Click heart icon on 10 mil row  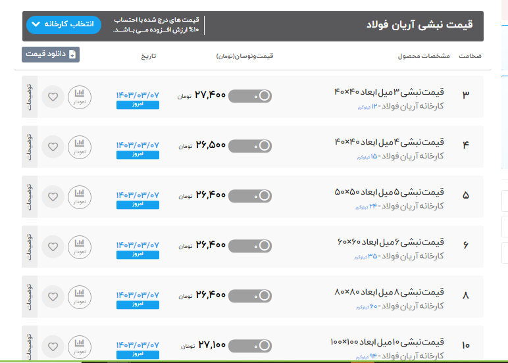pos(53,346)
